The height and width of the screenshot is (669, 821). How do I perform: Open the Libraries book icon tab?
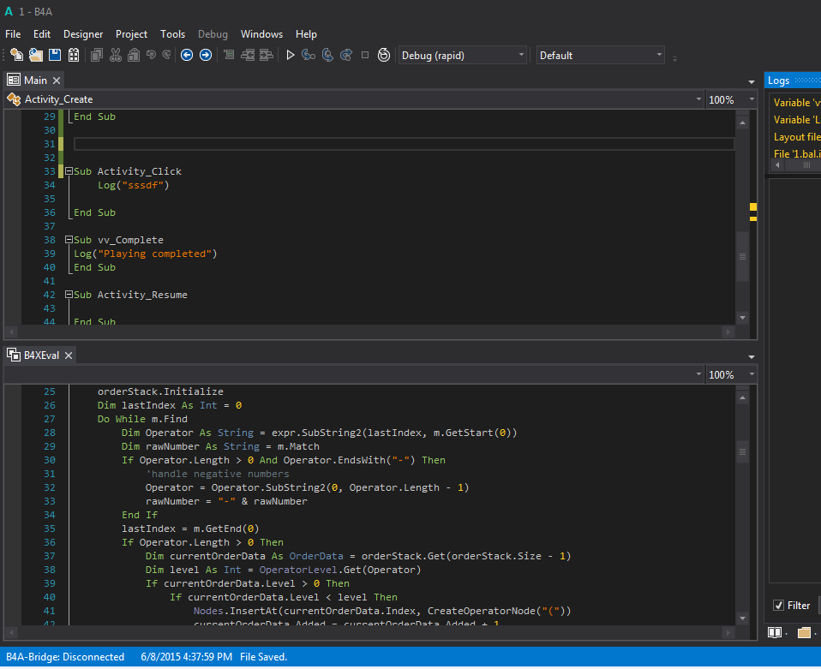[776, 632]
